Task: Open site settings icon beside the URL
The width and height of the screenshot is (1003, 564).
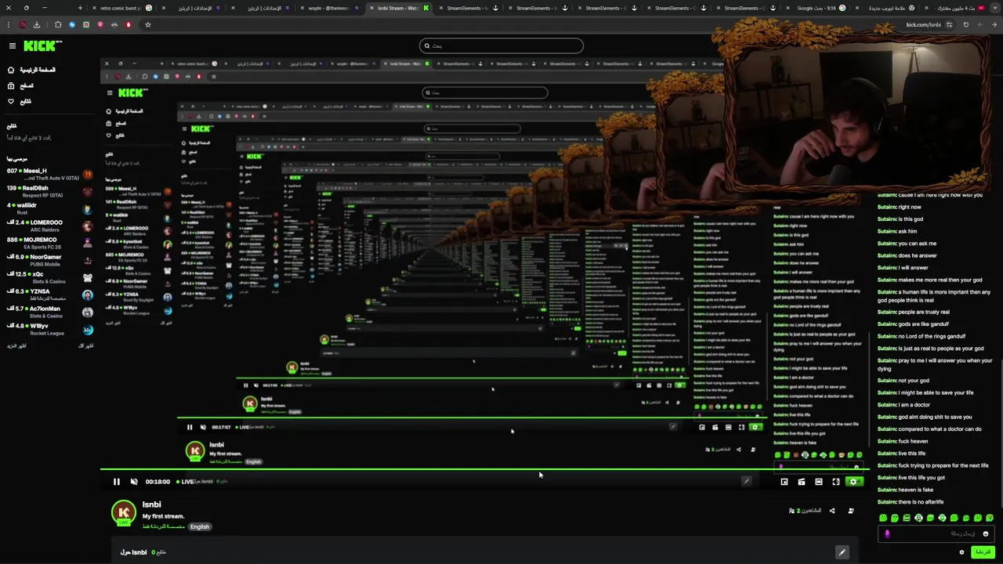Action: click(x=950, y=24)
